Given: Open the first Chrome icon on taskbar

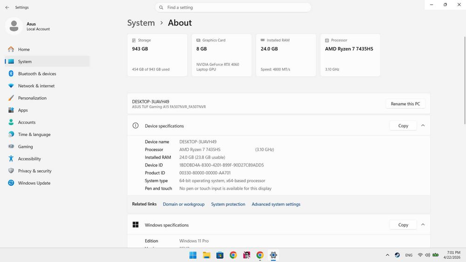Looking at the screenshot, I should point(233,255).
